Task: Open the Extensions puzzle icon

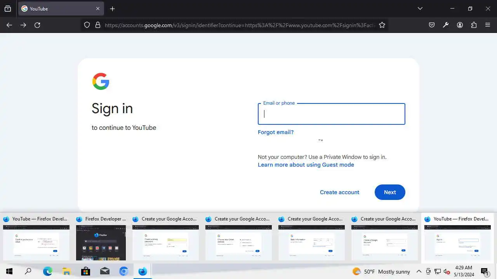Action: pos(474,25)
